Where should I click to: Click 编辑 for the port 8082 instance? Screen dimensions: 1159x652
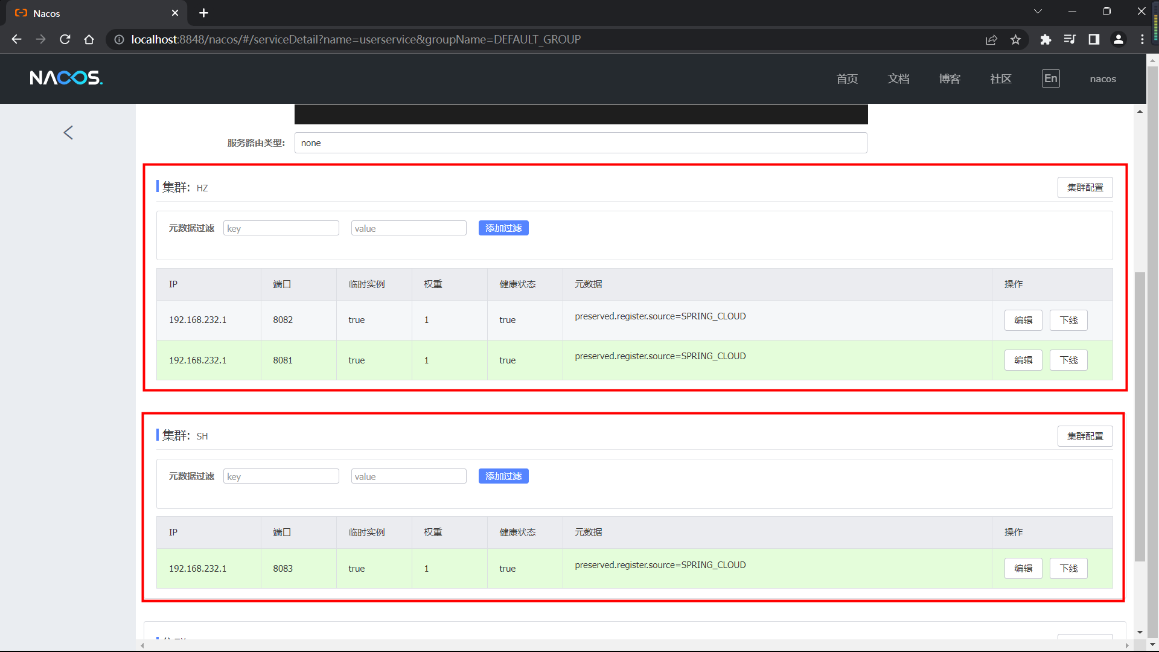[1023, 321]
